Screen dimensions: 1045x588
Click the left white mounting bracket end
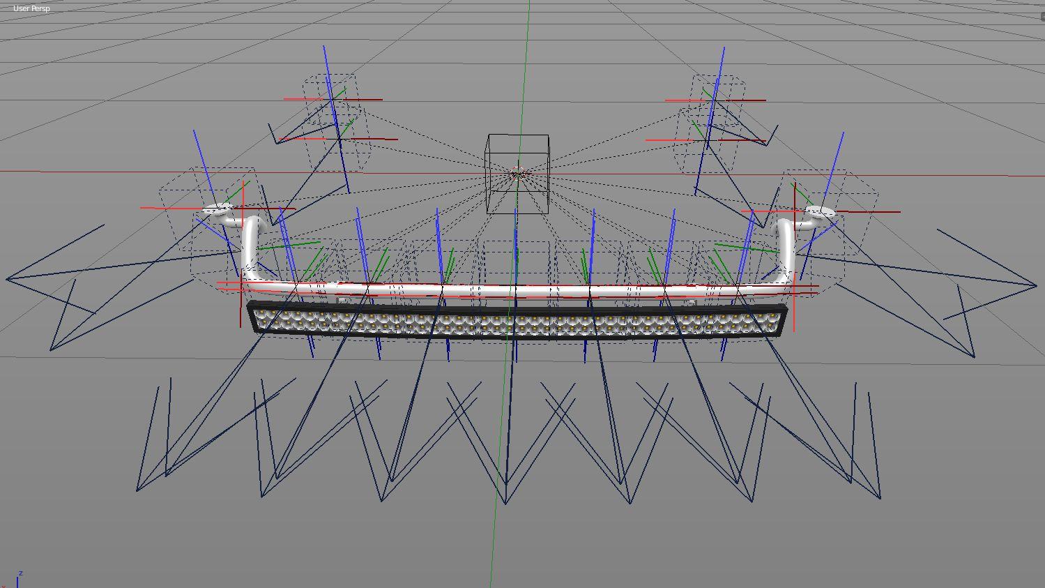click(x=217, y=209)
